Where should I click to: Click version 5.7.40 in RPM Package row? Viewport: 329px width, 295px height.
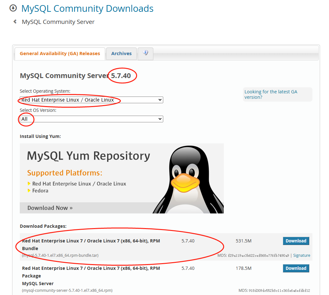point(188,268)
